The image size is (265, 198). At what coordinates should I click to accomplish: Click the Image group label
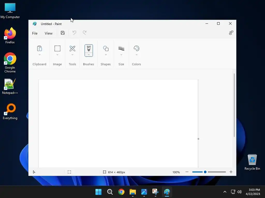(x=57, y=64)
